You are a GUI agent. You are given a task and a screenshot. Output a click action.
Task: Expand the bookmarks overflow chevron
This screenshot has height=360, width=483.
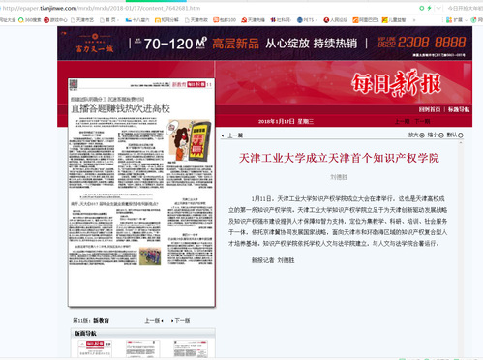tap(414, 20)
